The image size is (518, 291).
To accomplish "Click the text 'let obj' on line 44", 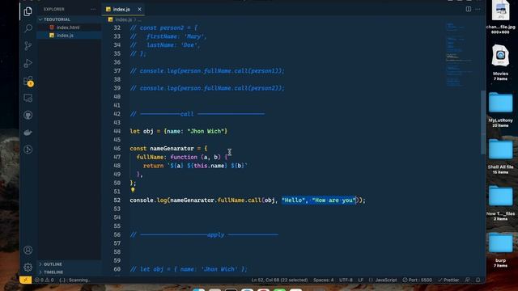I will coord(142,131).
